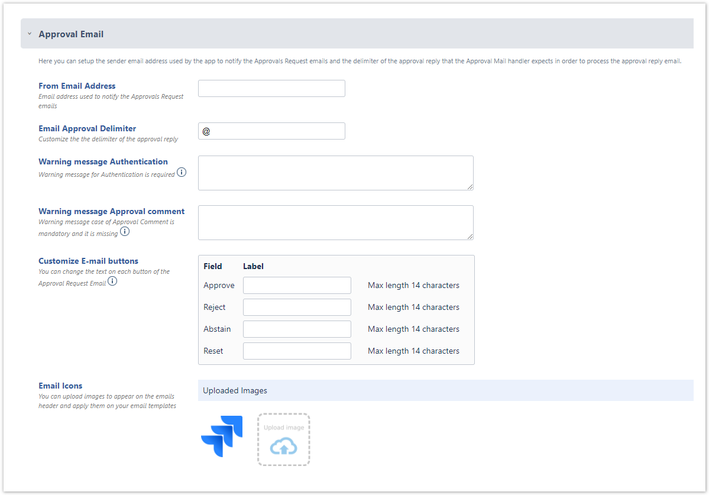This screenshot has height=495, width=709.
Task: Select the Reject label input field
Action: pyautogui.click(x=297, y=308)
